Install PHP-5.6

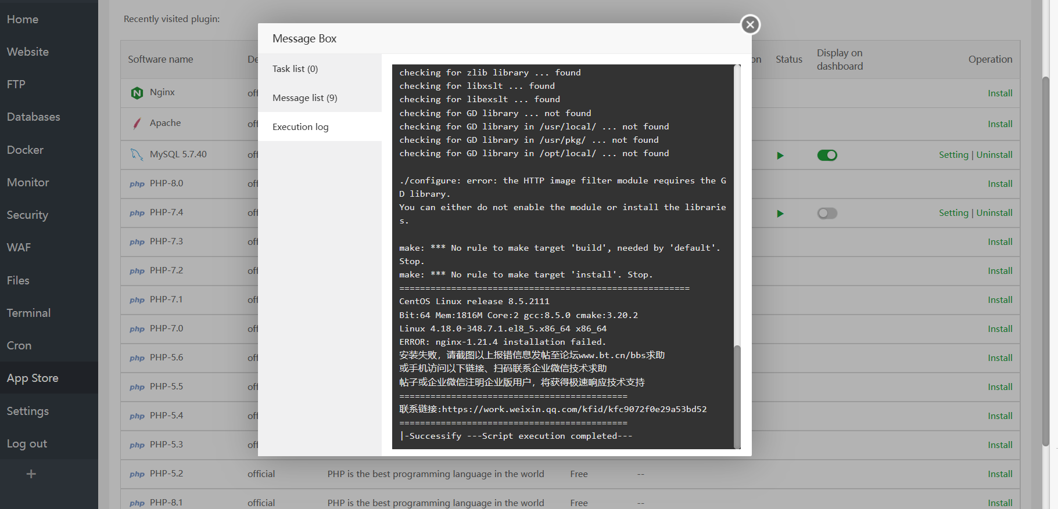click(x=1000, y=358)
